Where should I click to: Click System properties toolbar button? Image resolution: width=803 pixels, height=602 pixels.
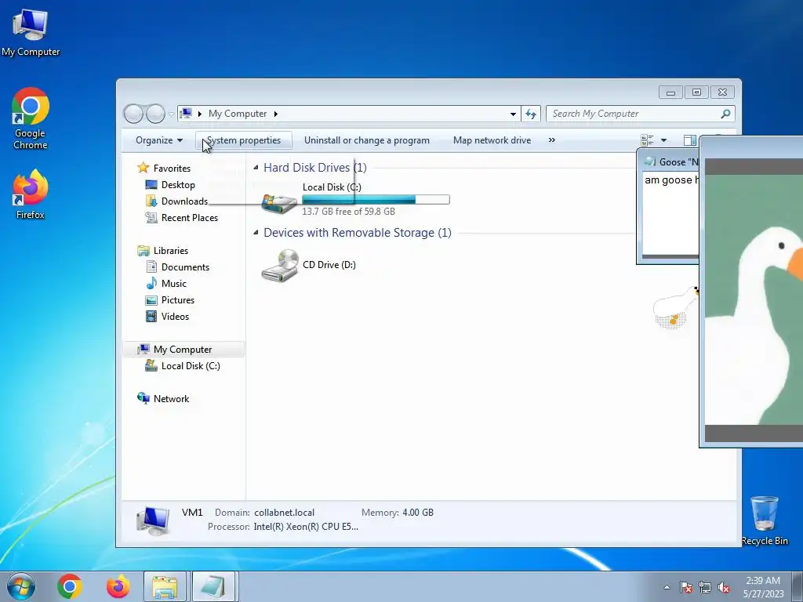tap(244, 140)
